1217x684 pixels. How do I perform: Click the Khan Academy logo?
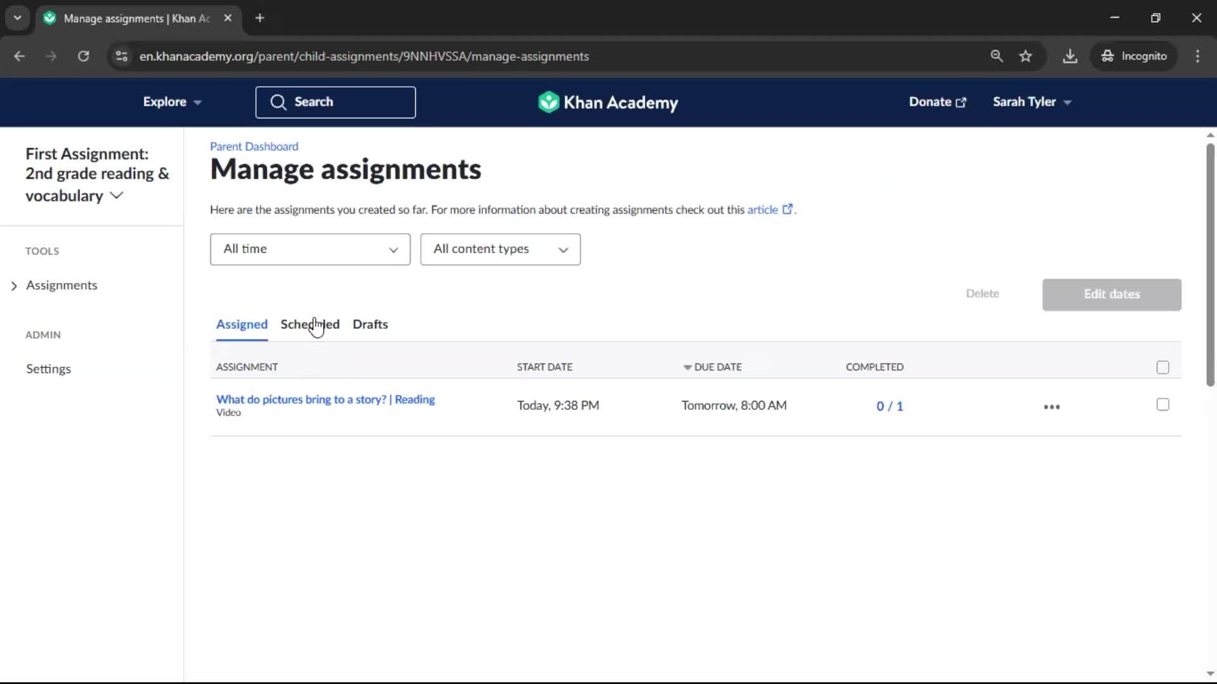click(608, 102)
